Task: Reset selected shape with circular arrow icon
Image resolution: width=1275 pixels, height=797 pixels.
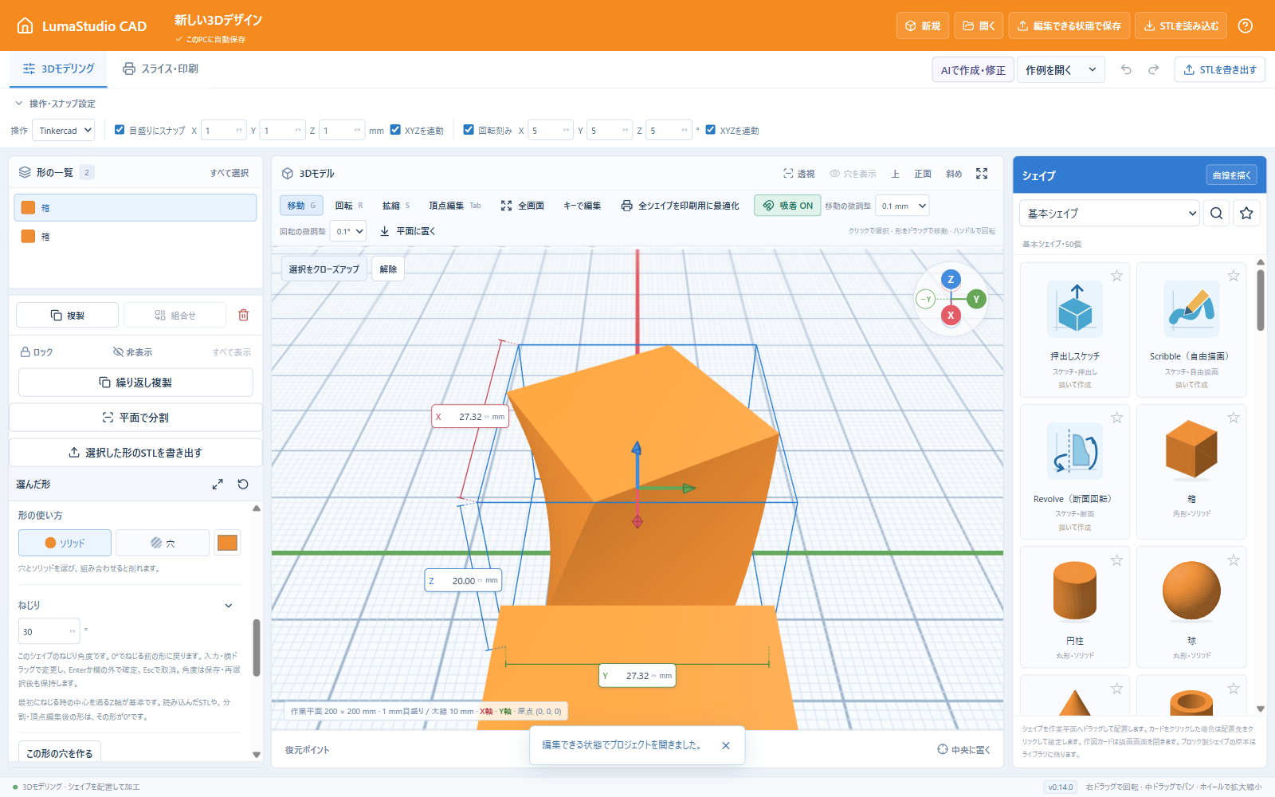Action: coord(243,484)
